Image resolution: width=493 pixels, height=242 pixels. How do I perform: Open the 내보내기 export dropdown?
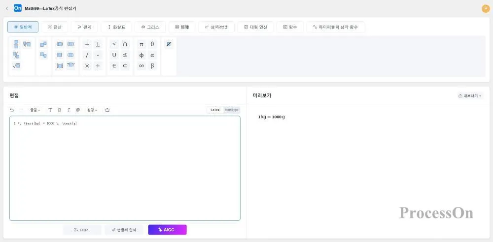click(470, 95)
